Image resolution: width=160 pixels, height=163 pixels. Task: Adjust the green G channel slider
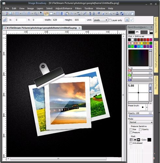click(140, 75)
